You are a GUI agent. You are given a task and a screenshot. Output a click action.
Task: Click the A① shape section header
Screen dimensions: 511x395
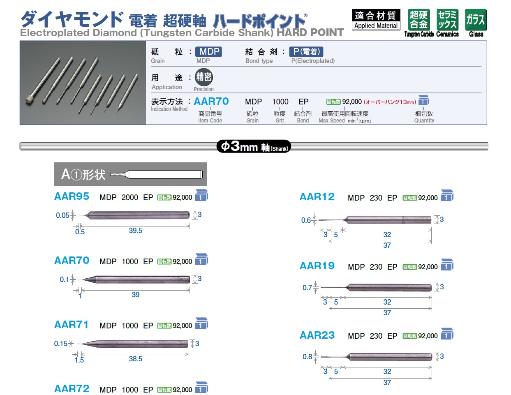pyautogui.click(x=130, y=174)
